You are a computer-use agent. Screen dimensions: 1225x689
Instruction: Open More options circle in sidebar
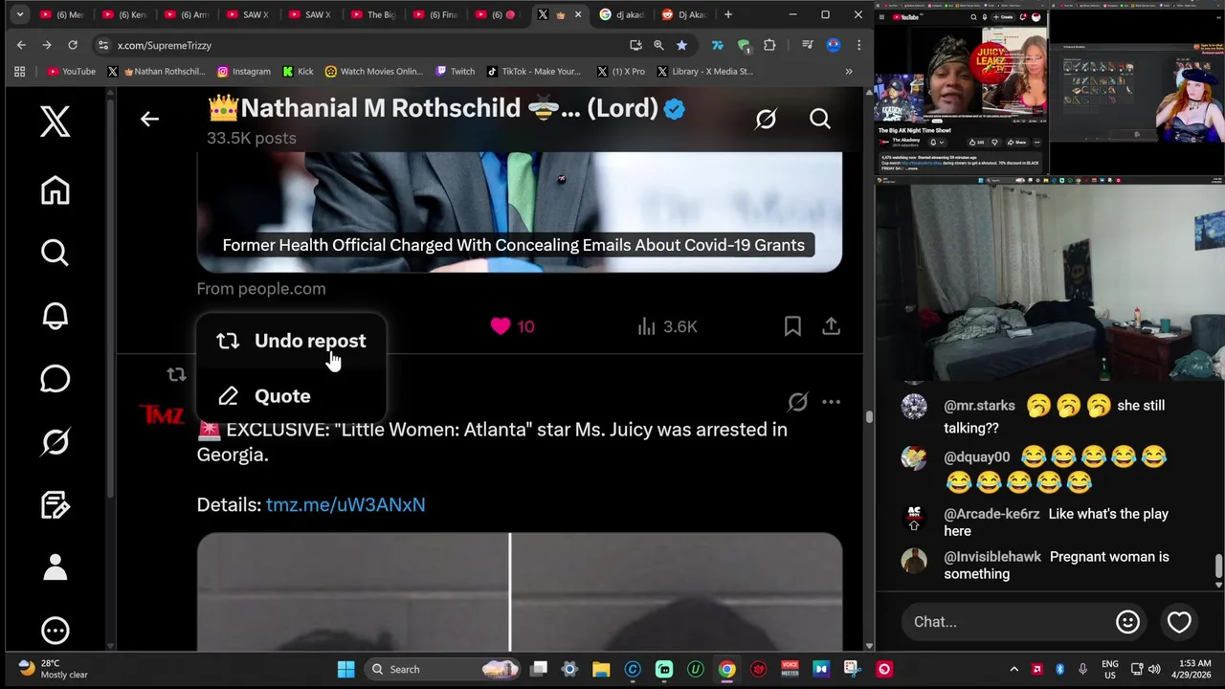tap(55, 631)
